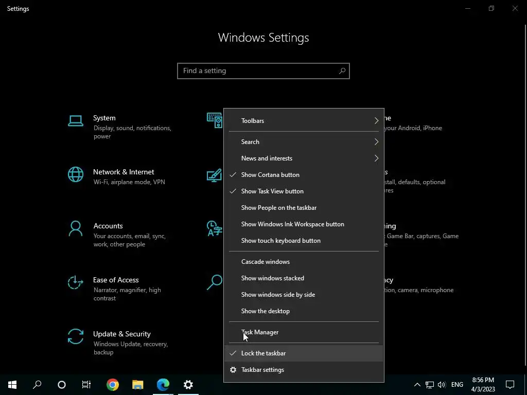Screen dimensions: 527x395
Task: Launch Cortana from the taskbar circle
Action: 62,385
